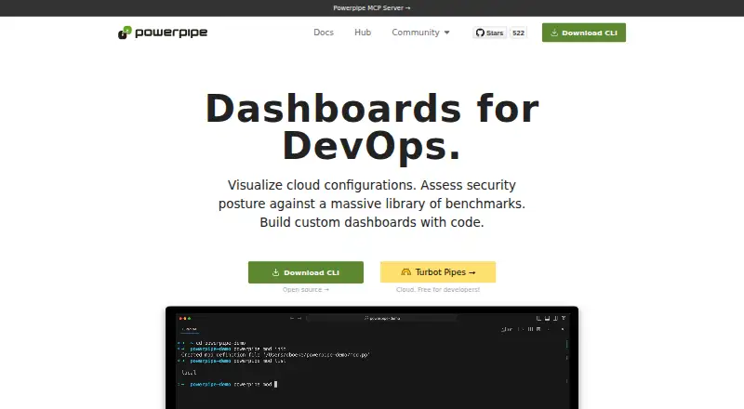Click the green Download CLI hero button
The height and width of the screenshot is (409, 744).
point(306,272)
